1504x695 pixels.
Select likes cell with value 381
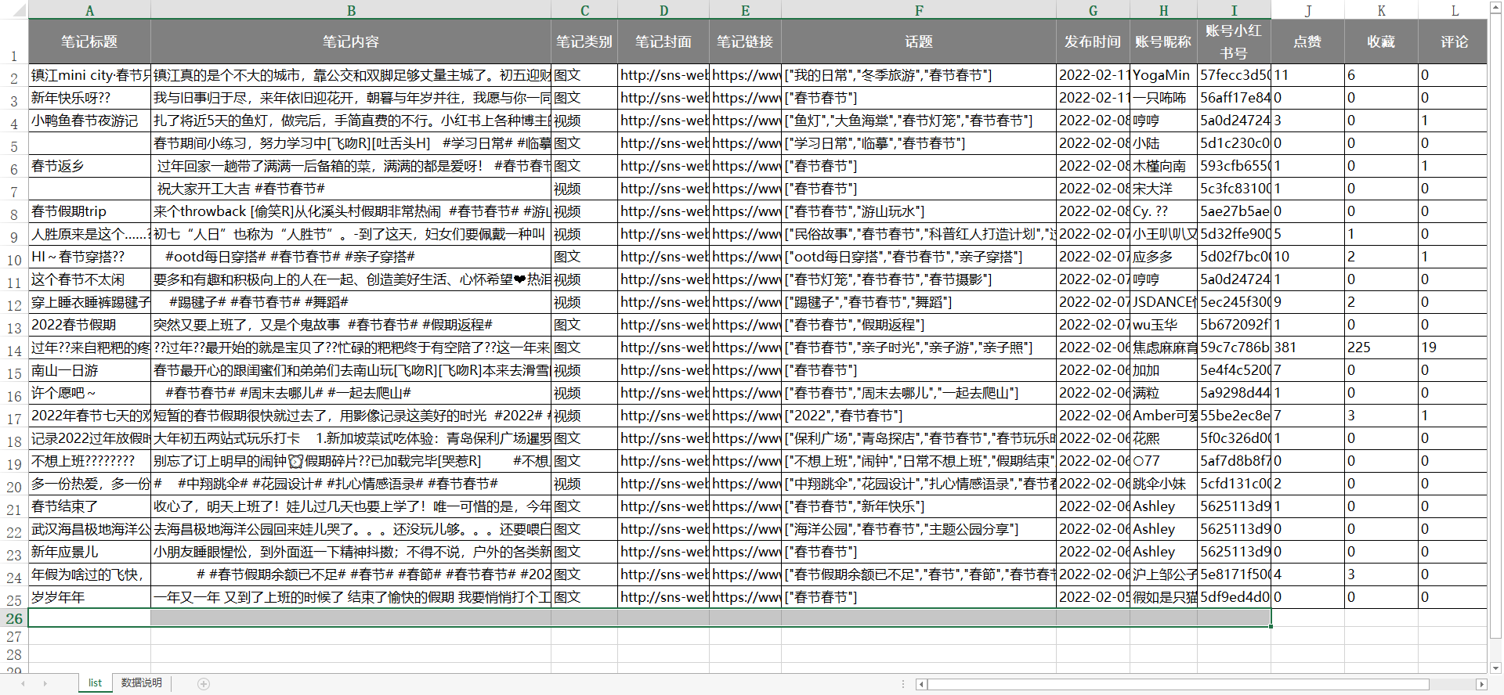[x=1307, y=347]
